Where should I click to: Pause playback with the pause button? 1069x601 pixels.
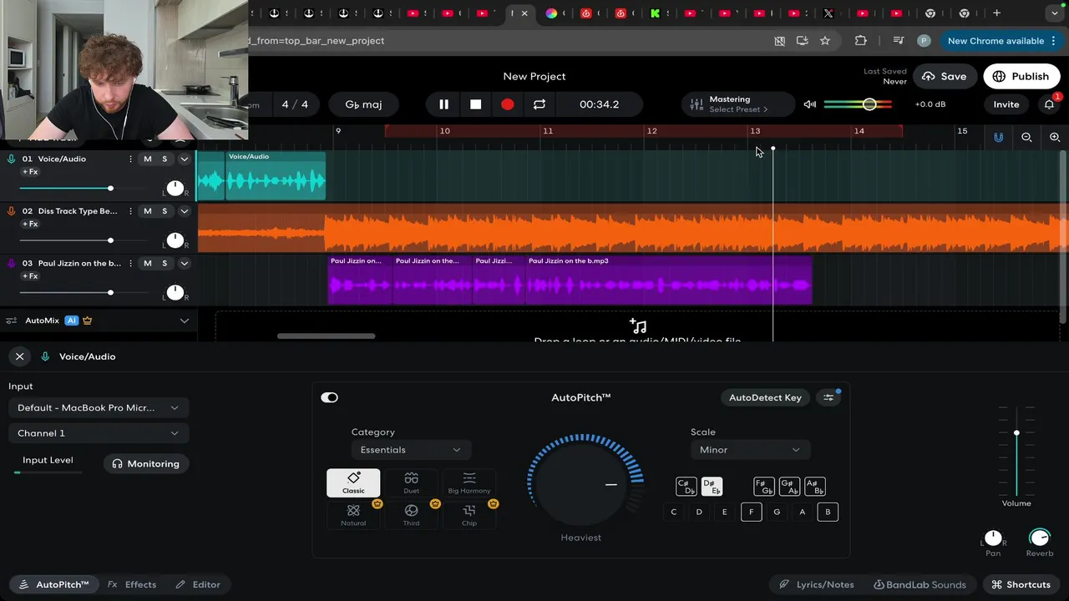pyautogui.click(x=443, y=104)
